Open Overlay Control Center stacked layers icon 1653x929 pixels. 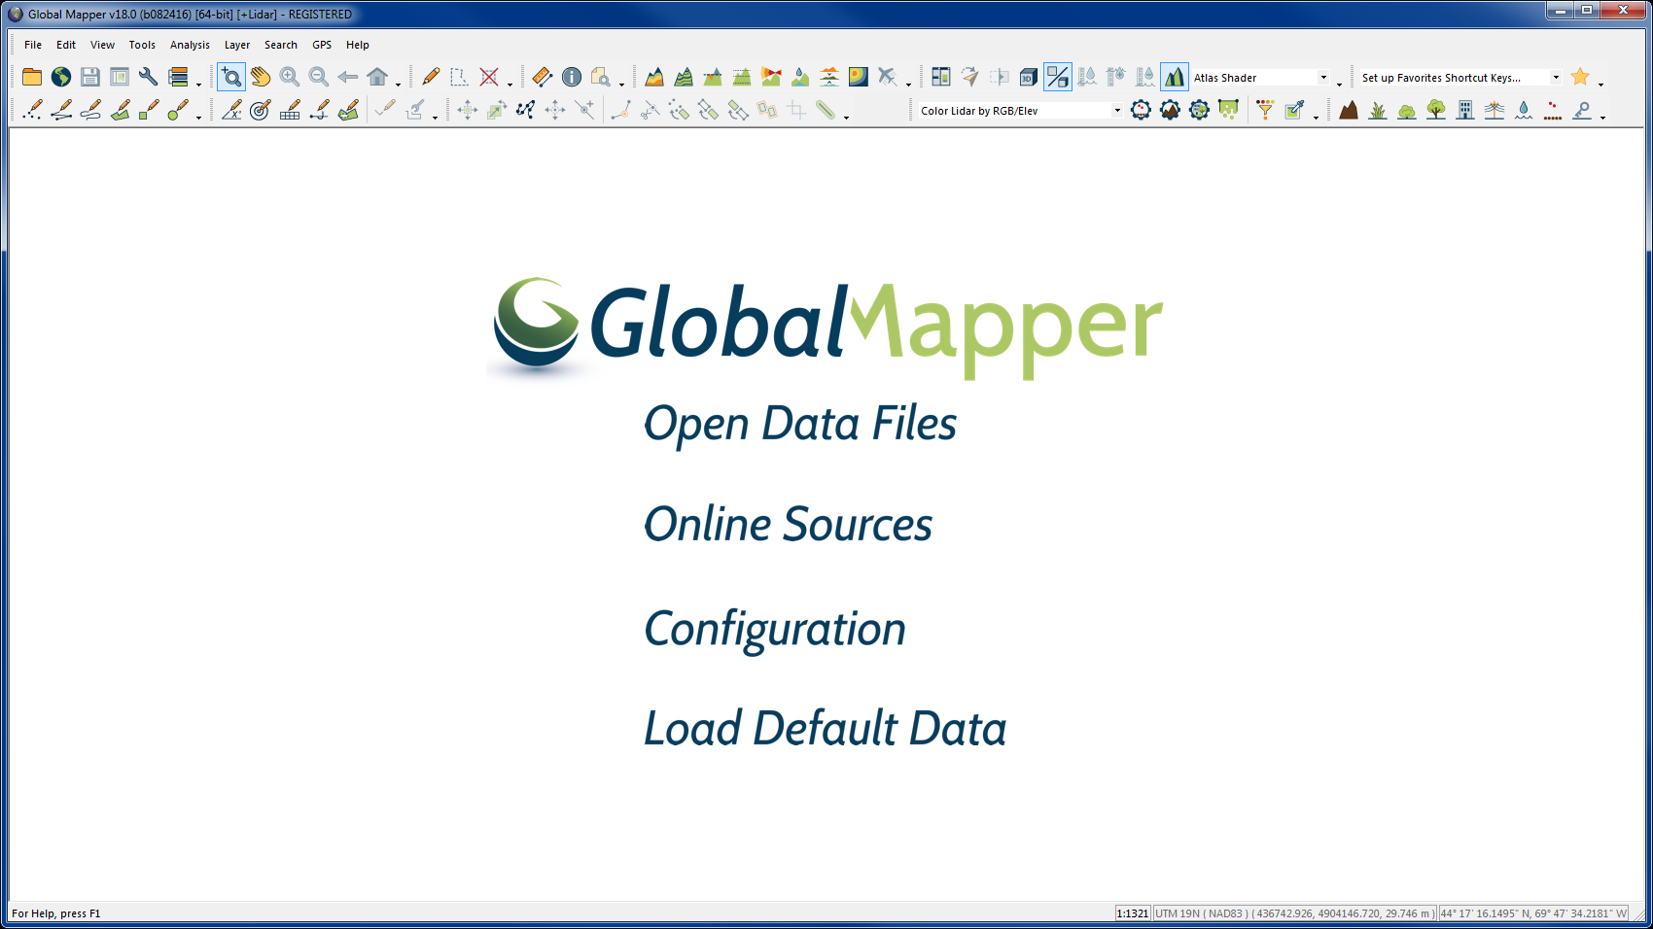(x=178, y=77)
